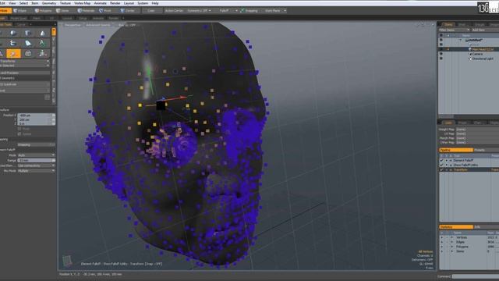Click the orange vertical toolbox tab handle

(54, 31)
